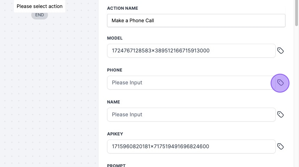Click the Name 'Please Input' field

click(x=191, y=115)
